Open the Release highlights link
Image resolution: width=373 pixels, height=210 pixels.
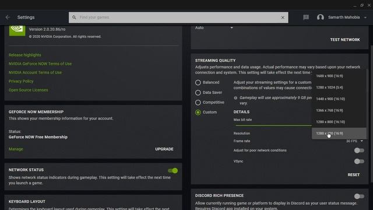pos(24,55)
